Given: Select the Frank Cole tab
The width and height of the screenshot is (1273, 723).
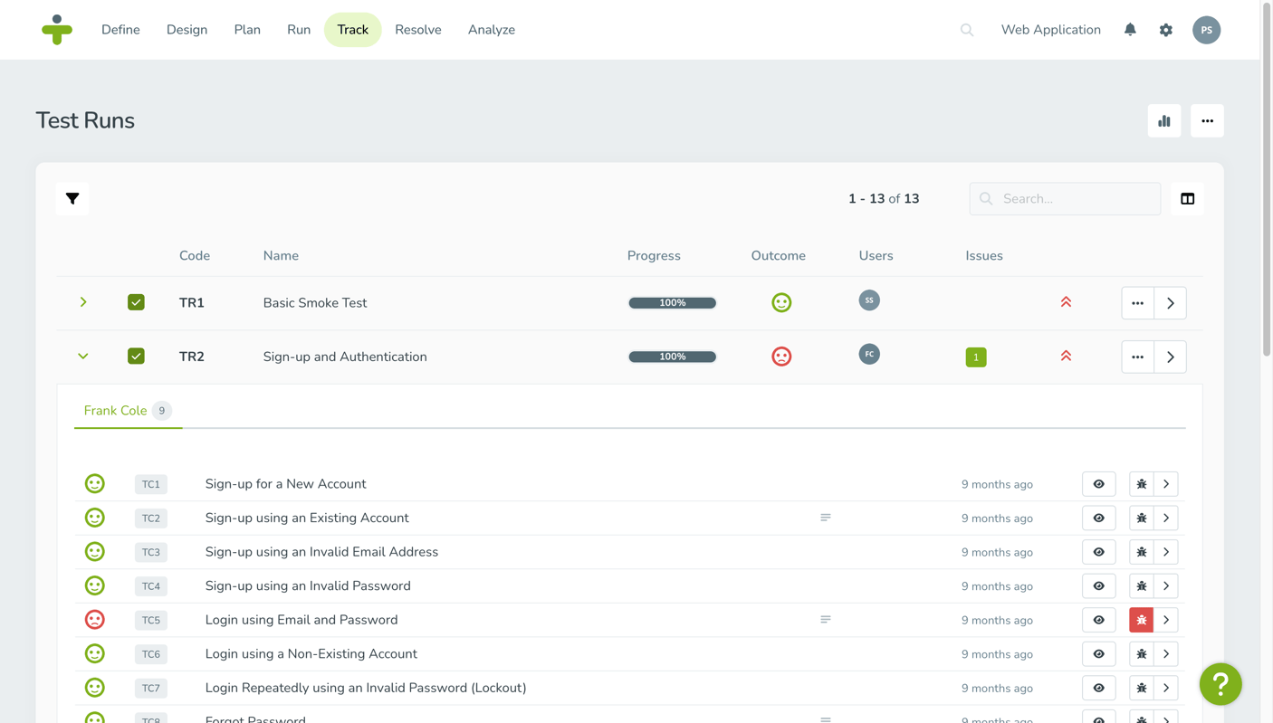Looking at the screenshot, I should [116, 410].
